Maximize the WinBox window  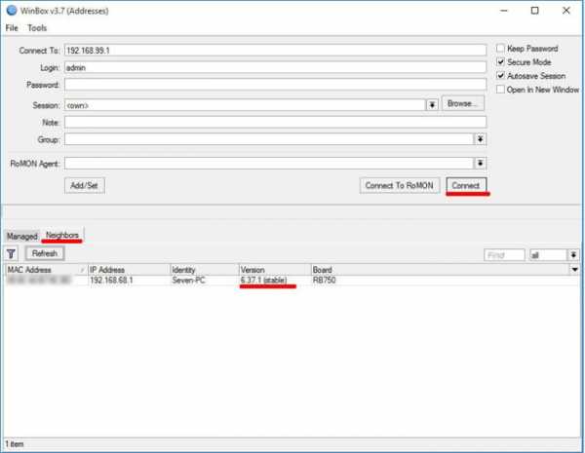point(534,11)
